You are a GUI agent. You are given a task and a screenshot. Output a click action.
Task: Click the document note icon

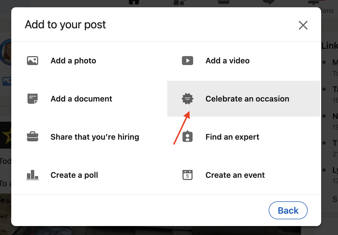(x=33, y=99)
